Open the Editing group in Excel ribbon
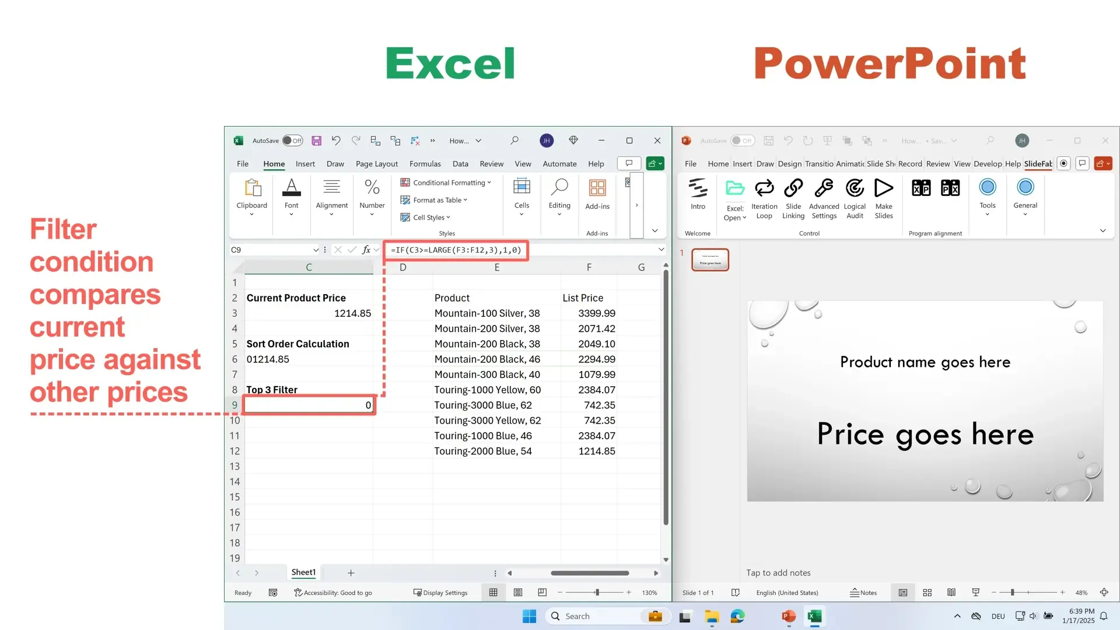Screen dimensions: 1120x630 [559, 197]
